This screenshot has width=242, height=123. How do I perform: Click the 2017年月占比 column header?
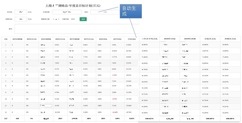pyautogui.click(x=89, y=39)
